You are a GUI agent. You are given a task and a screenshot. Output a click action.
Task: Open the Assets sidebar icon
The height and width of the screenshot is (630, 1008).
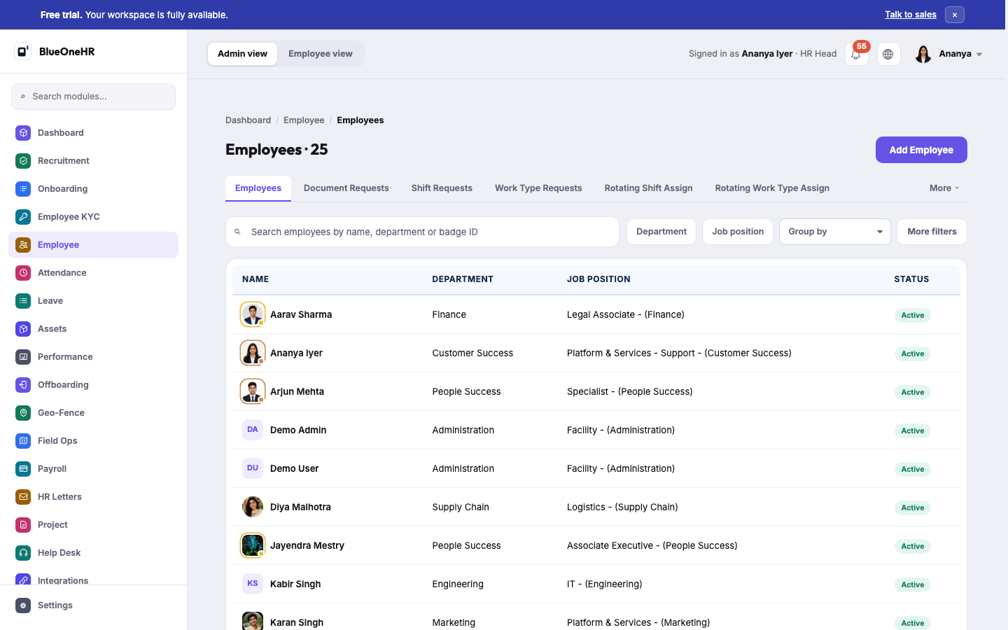23,328
